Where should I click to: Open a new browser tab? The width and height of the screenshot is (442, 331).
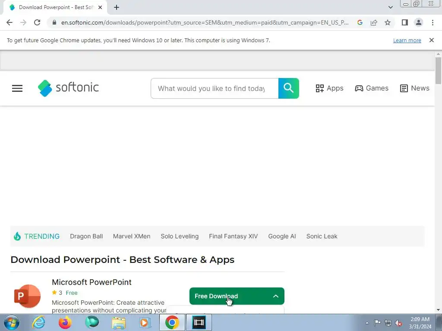tap(117, 7)
